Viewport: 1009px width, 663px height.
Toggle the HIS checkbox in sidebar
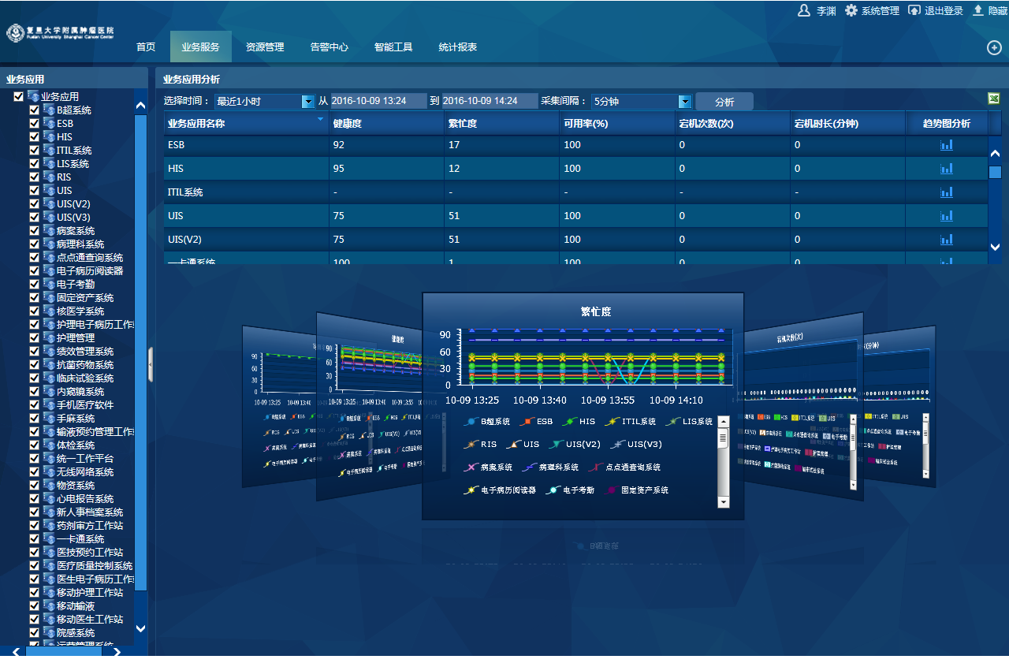[34, 137]
